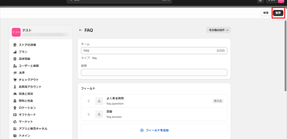287x139 pixels.
Task: Click the money bag icon beside 関税と税金
Action: (15, 101)
